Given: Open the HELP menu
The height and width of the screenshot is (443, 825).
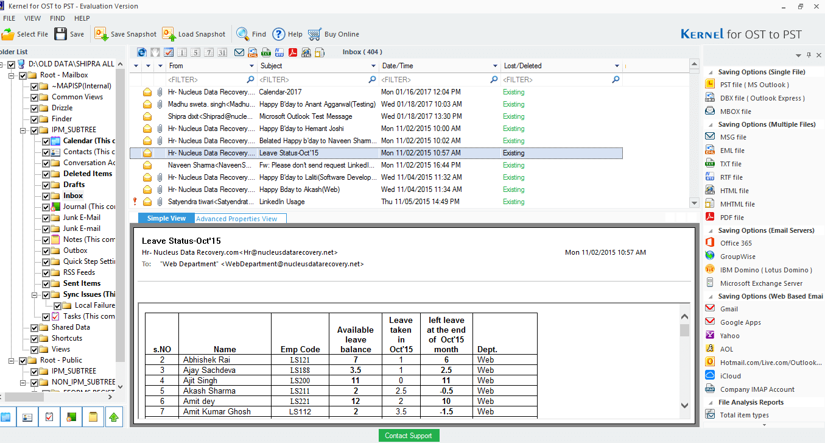Looking at the screenshot, I should (x=82, y=18).
